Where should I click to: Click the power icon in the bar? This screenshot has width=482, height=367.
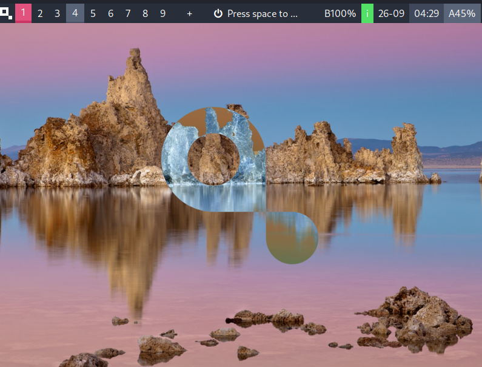pyautogui.click(x=218, y=13)
